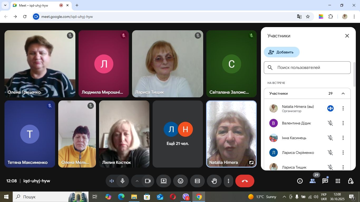Toggle closed captions
The width and height of the screenshot is (360, 202).
(x=197, y=181)
